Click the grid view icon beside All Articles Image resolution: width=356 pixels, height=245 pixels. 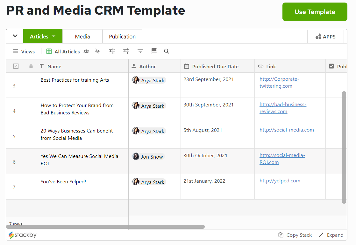click(x=49, y=51)
